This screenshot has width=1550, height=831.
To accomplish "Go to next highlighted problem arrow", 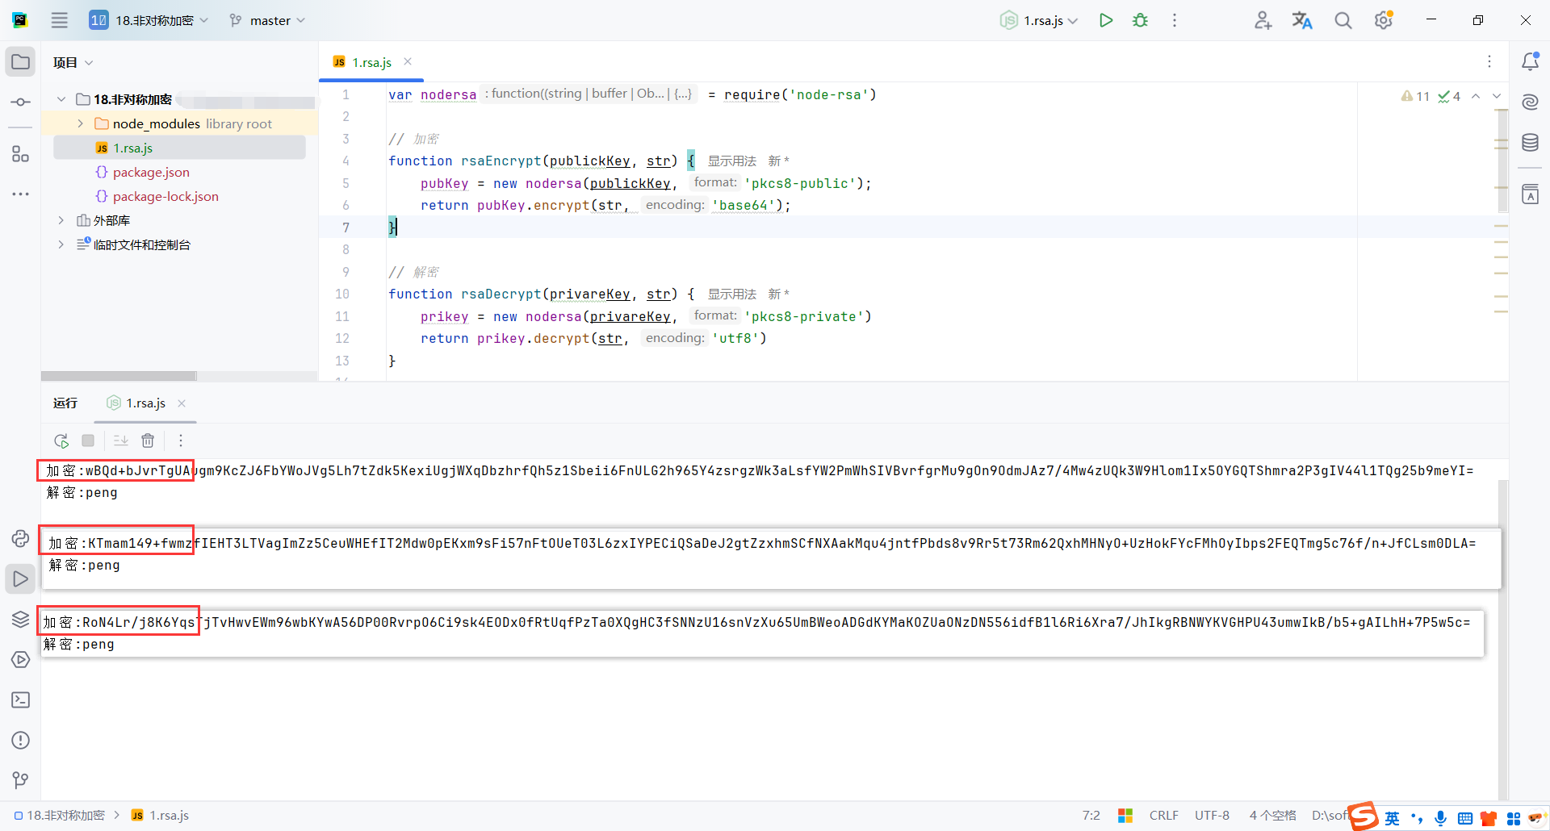I will click(x=1497, y=96).
